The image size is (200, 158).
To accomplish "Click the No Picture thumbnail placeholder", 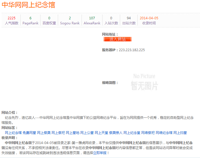I will click(144, 82).
